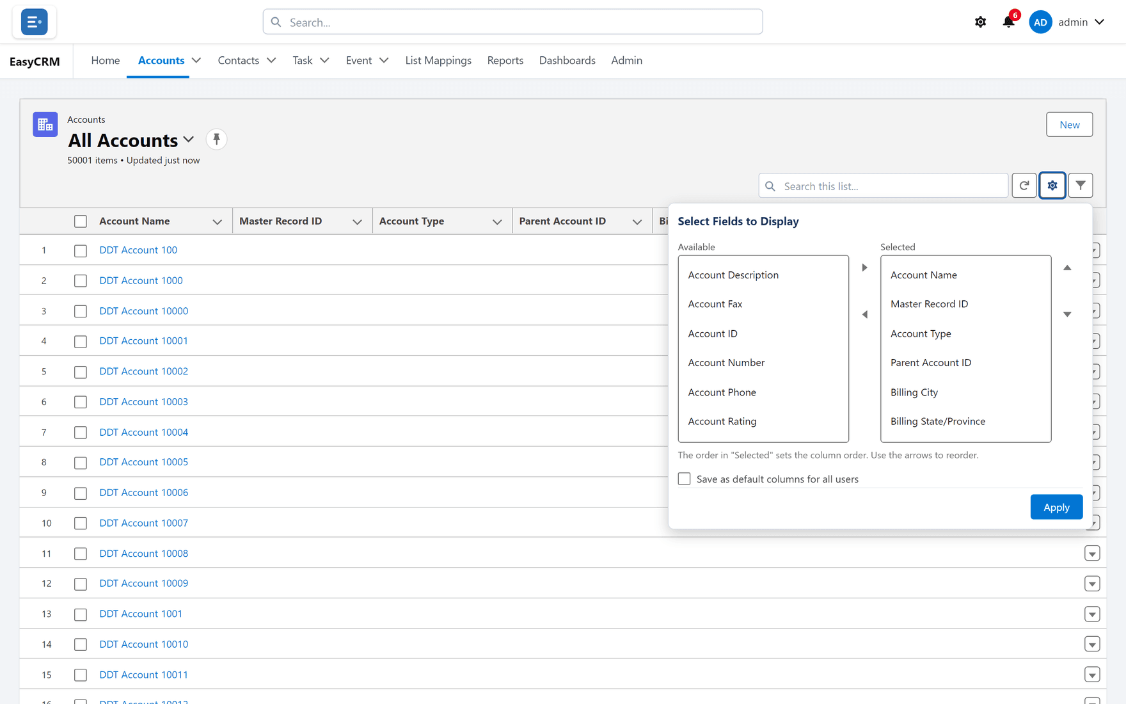Select checkbox for DDT Account 10010
Image resolution: width=1126 pixels, height=704 pixels.
[x=80, y=644]
